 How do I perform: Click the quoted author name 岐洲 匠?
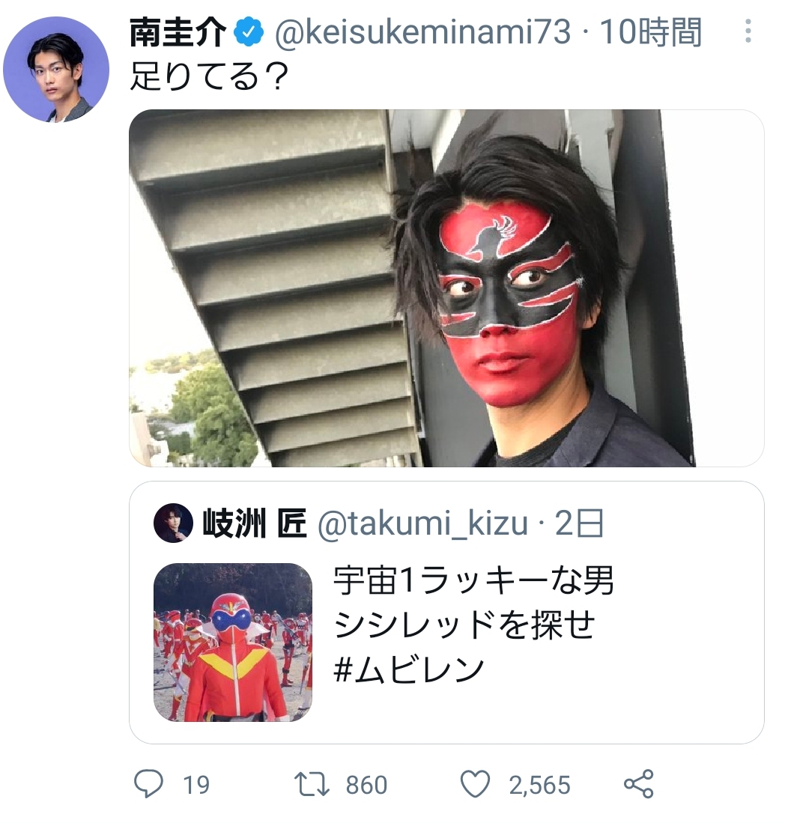tap(255, 524)
